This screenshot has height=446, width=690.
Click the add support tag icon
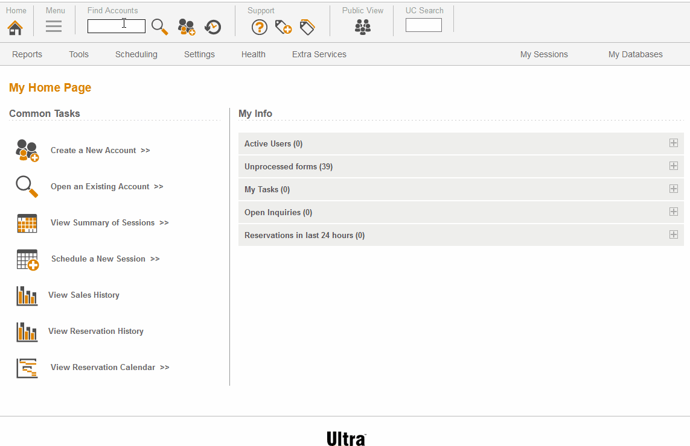click(283, 27)
